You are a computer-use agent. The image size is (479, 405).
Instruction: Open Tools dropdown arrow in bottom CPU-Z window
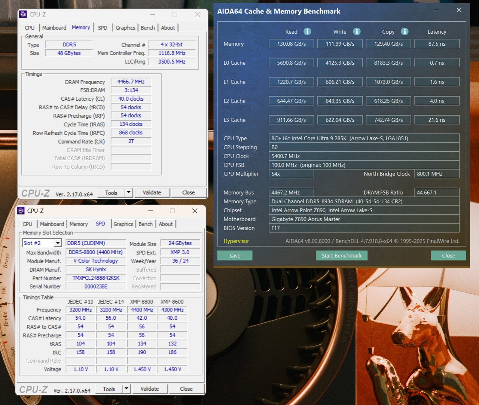point(126,389)
